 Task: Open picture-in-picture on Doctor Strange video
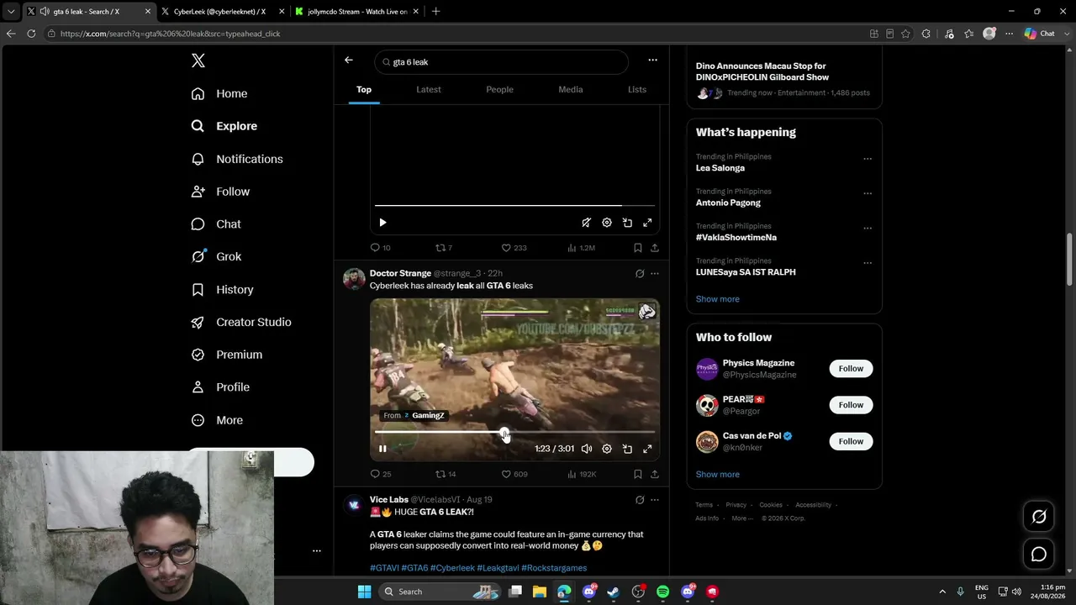click(x=627, y=449)
